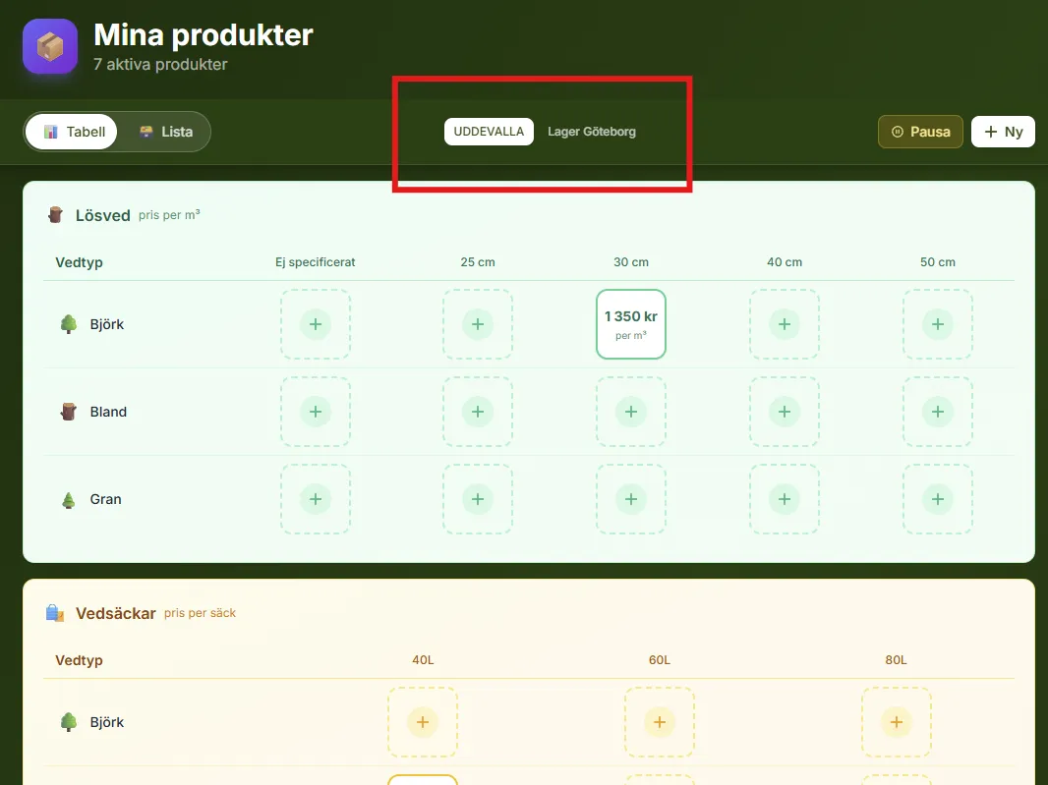Click the Gran row label
The width and height of the screenshot is (1048, 785).
click(105, 499)
